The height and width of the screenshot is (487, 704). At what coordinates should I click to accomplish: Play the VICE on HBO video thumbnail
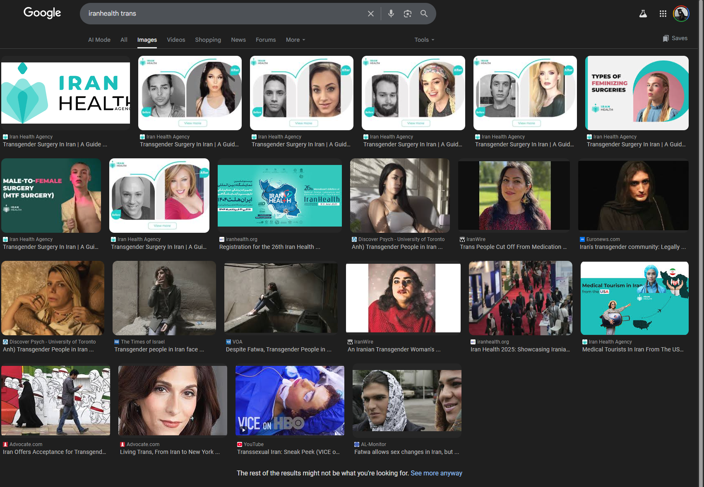pos(290,401)
